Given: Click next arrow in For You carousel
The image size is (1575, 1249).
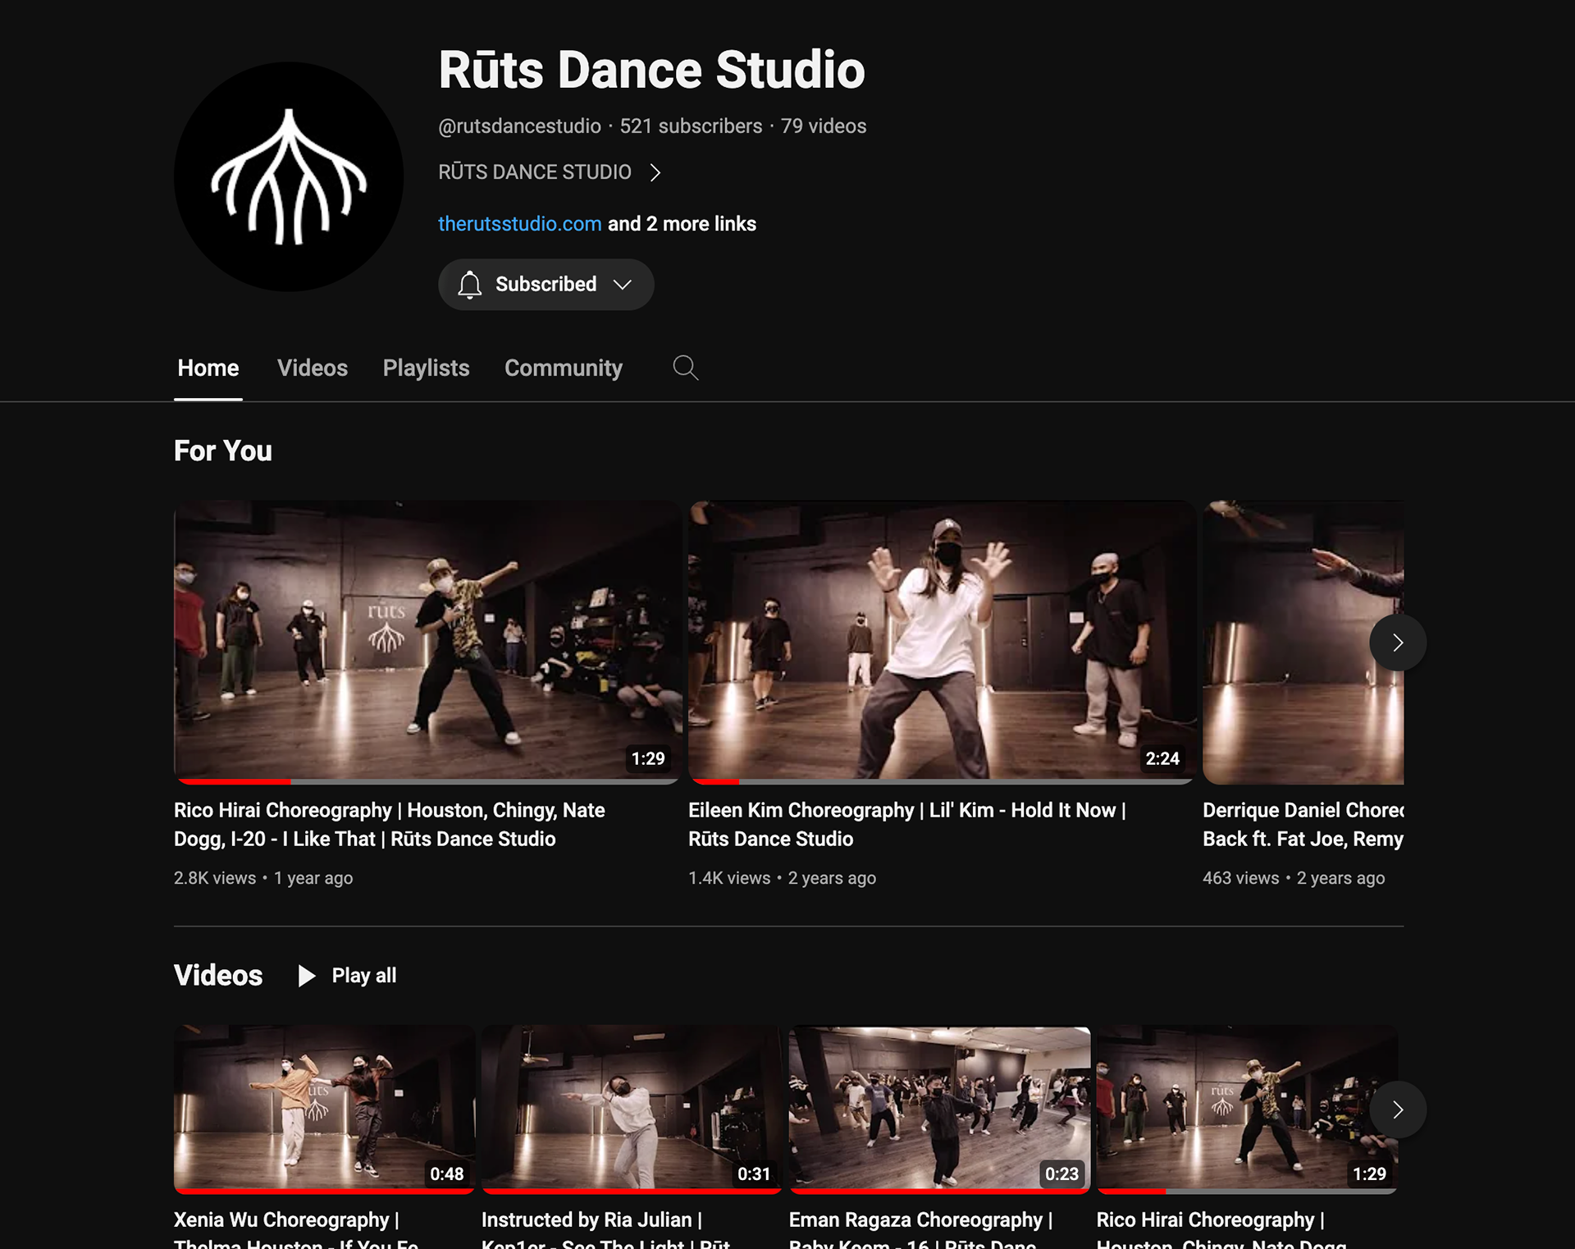Looking at the screenshot, I should pyautogui.click(x=1397, y=643).
